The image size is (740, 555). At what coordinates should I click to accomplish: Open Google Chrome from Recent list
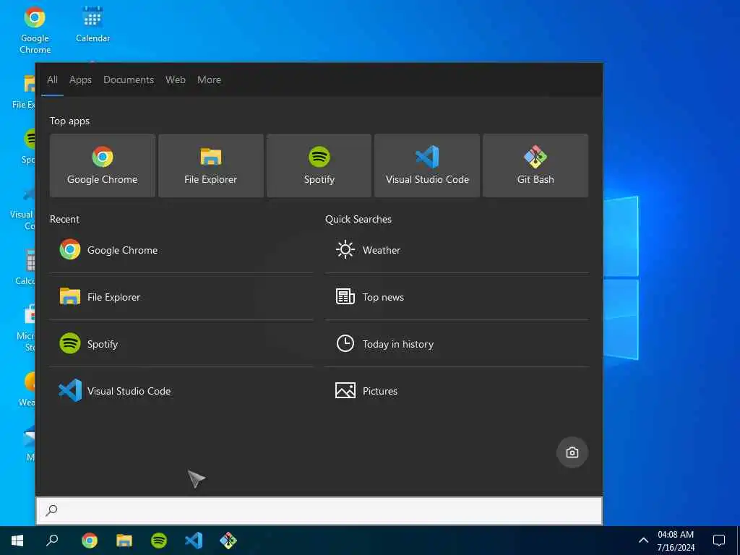pos(181,249)
